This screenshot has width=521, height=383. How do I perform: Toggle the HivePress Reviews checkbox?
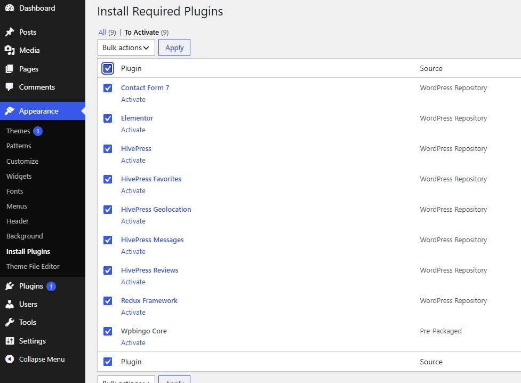(x=108, y=270)
